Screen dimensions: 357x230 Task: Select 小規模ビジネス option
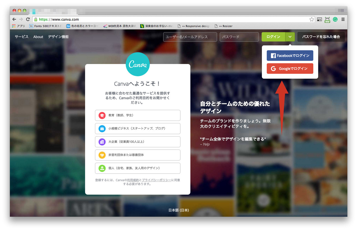[x=138, y=128]
